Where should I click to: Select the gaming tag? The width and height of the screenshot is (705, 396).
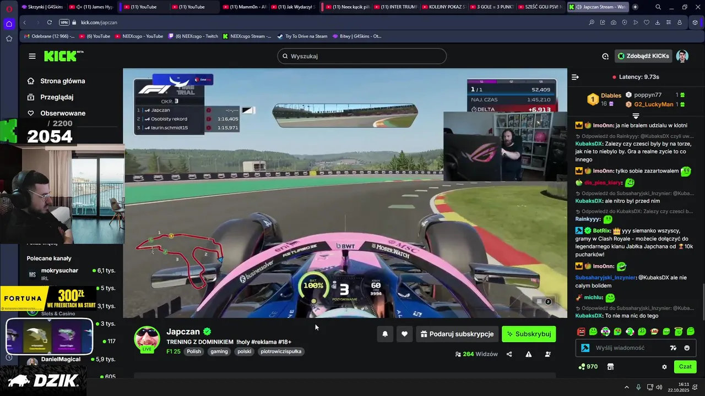(219, 351)
